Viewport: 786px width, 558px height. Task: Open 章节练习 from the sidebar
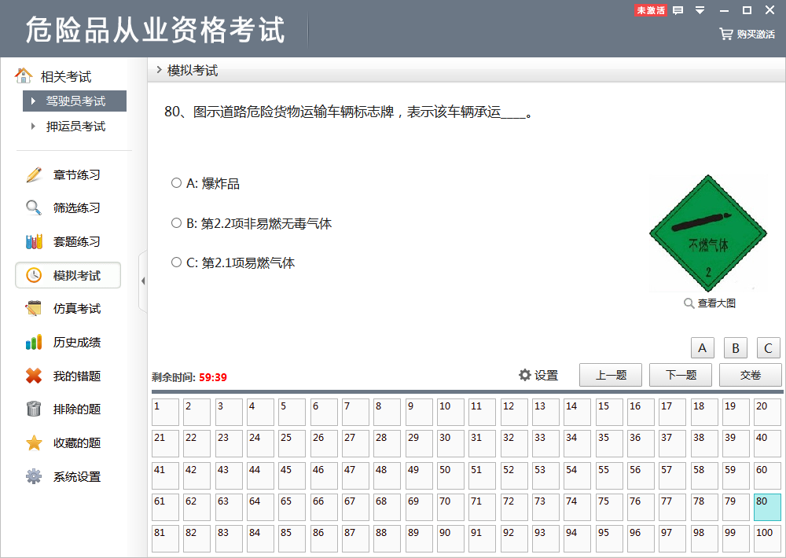coord(67,174)
